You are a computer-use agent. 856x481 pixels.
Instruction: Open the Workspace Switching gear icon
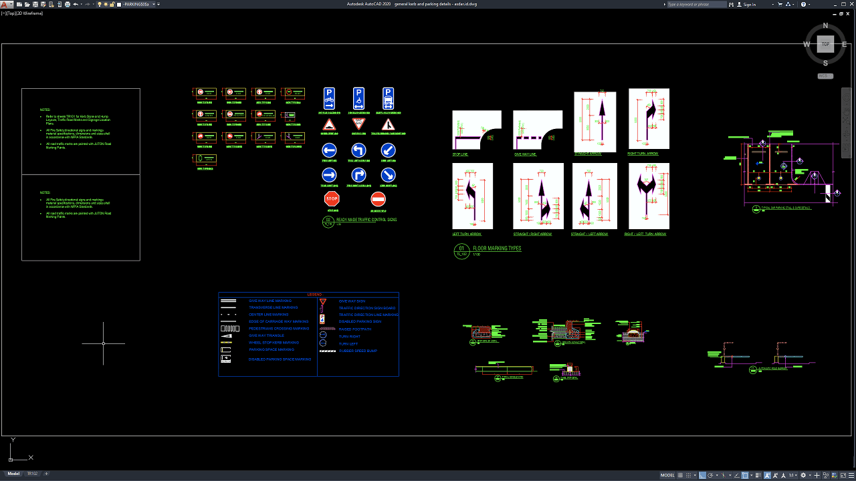(x=803, y=476)
